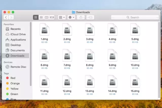The image size is (162, 108).
Task: Open iCloud Drive in the sidebar
Action: pos(18,34)
